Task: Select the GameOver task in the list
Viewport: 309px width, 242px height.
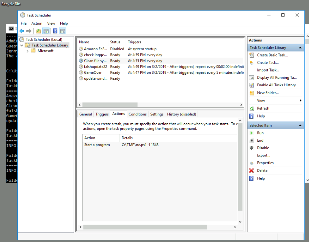Action: pyautogui.click(x=93, y=72)
